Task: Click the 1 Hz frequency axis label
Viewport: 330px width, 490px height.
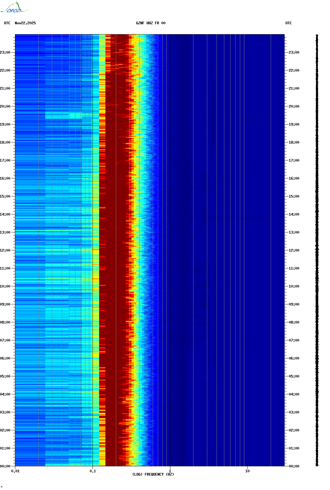Action: (x=170, y=471)
